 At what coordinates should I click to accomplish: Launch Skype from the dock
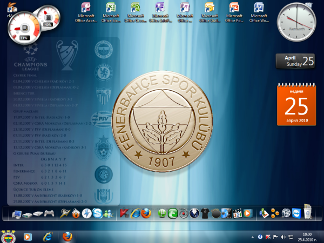[x=97, y=213]
